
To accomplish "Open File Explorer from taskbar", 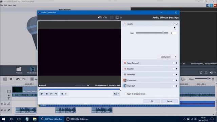I will pos(35,119).
